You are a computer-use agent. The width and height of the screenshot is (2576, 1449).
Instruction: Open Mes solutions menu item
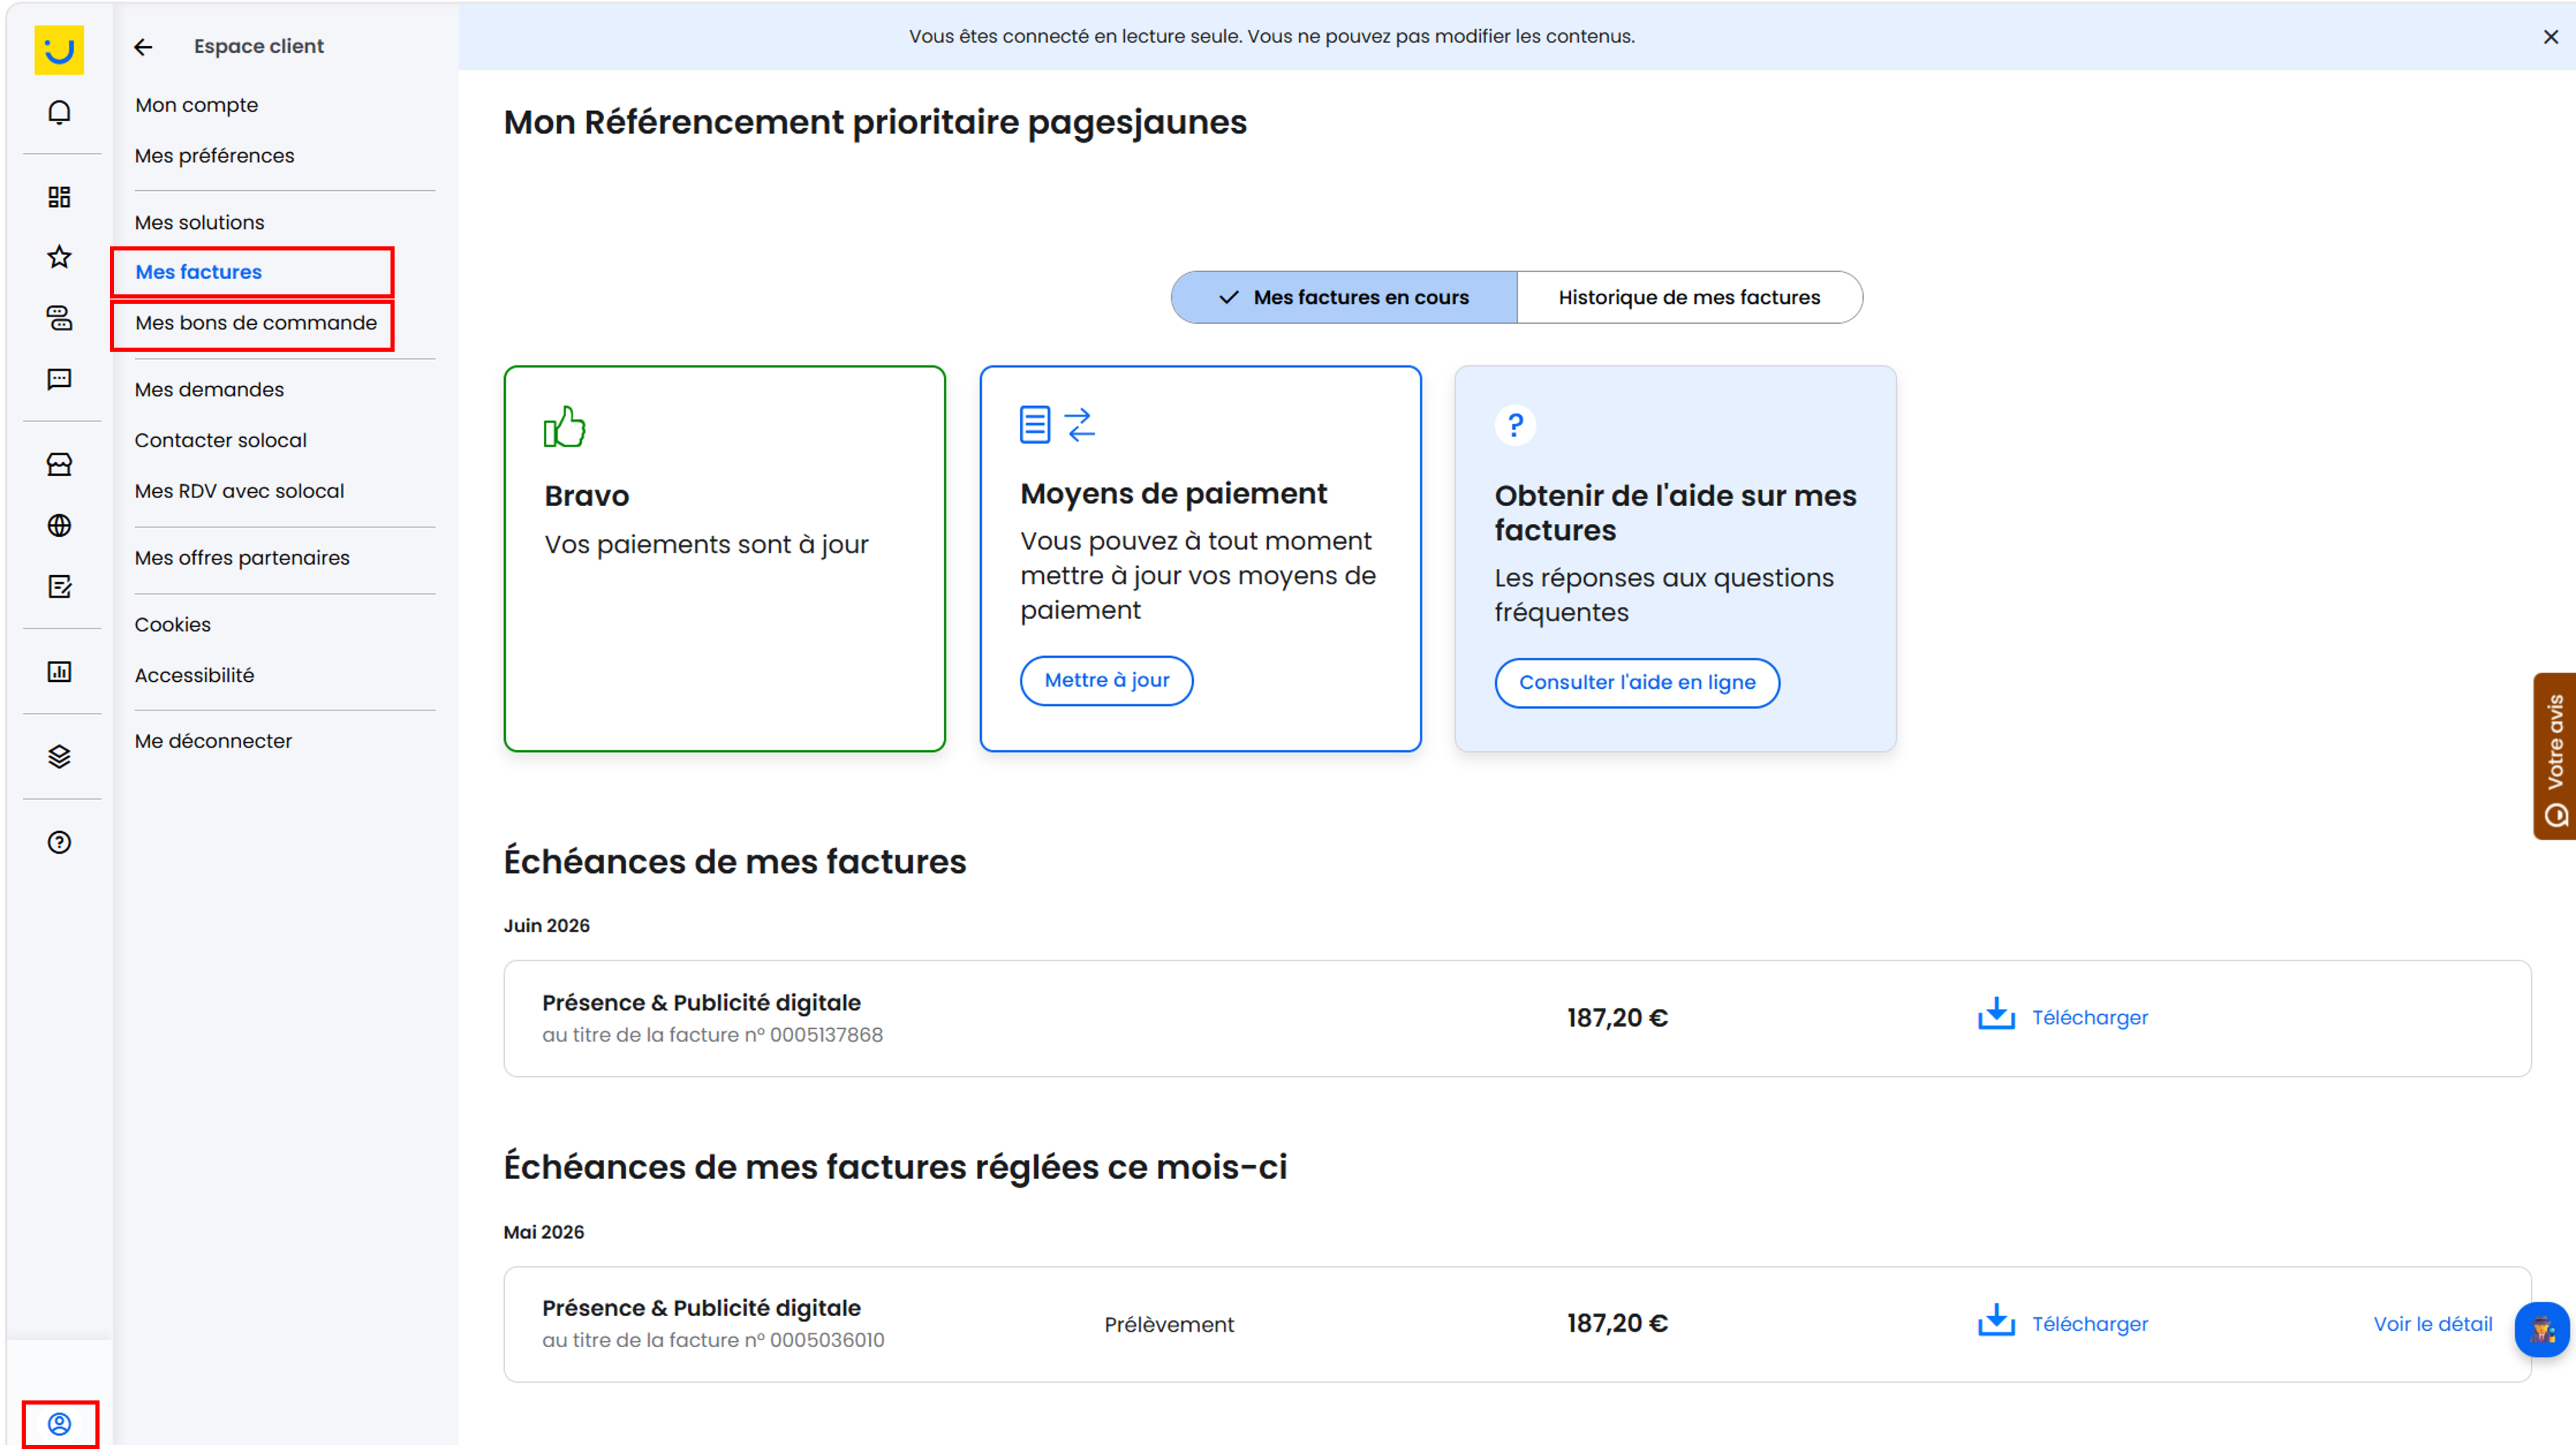pos(199,223)
